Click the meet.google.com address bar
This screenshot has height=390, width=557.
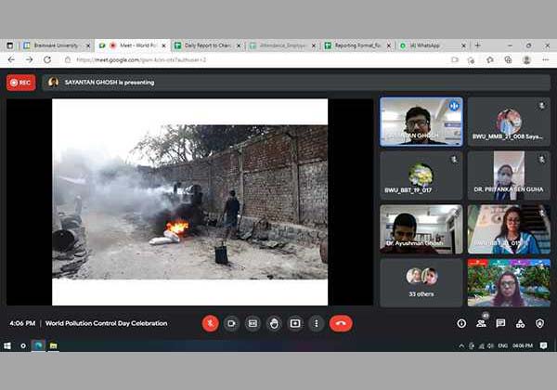232,59
